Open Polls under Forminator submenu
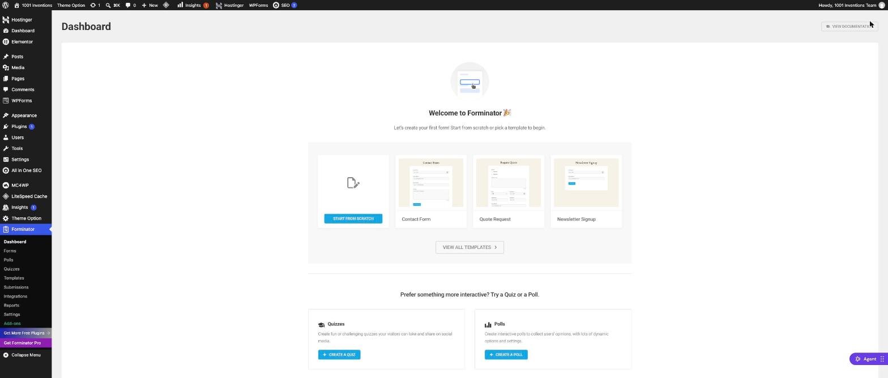This screenshot has height=378, width=888. tap(8, 260)
